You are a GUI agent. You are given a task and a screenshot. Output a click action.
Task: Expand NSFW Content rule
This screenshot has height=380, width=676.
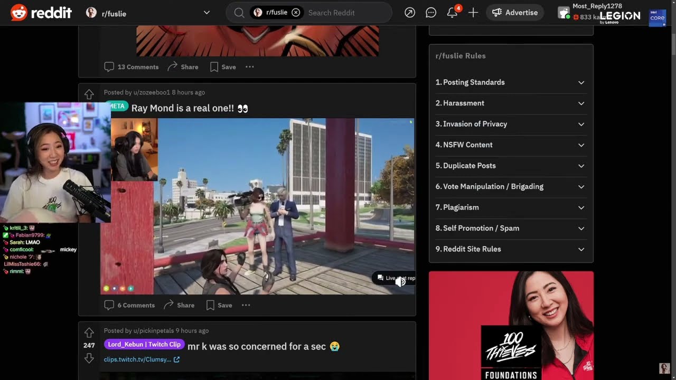(x=511, y=145)
